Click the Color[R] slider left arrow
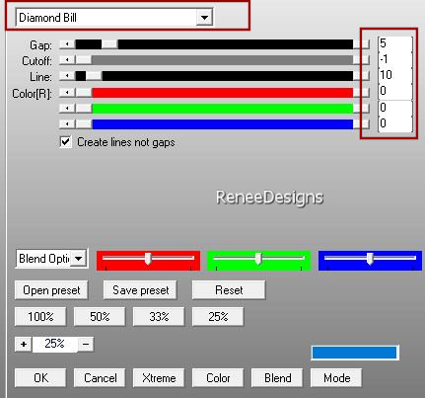The image size is (425, 398). point(67,93)
